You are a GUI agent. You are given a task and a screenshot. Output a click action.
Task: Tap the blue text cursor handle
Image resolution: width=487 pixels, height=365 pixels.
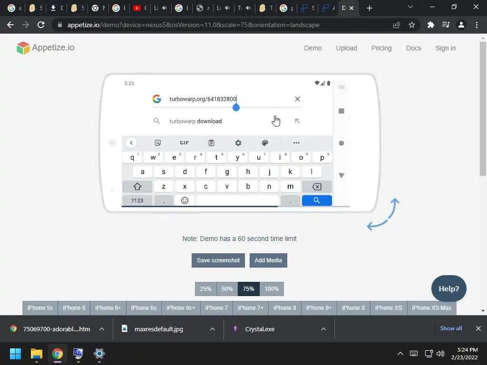click(236, 107)
